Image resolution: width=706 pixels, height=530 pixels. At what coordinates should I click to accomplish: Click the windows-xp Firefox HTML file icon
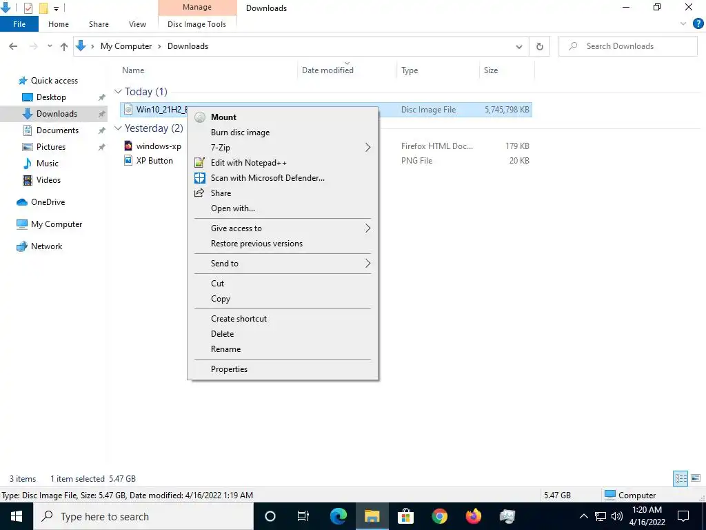point(128,146)
